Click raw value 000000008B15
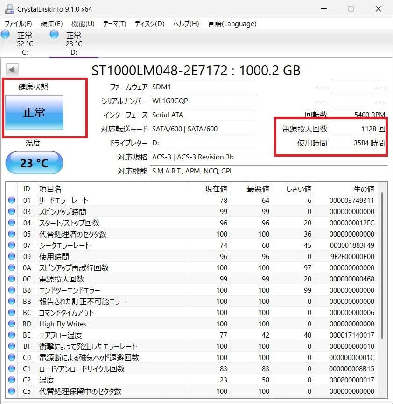393x404 pixels. pos(352,369)
